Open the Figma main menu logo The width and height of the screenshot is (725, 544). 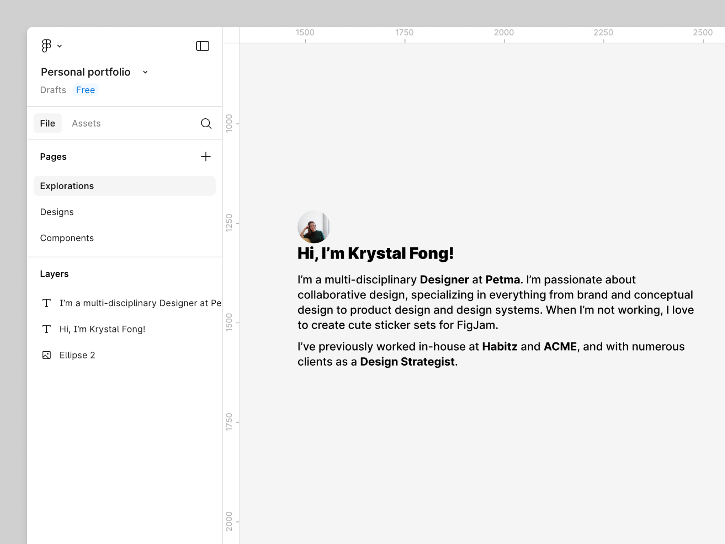[46, 46]
